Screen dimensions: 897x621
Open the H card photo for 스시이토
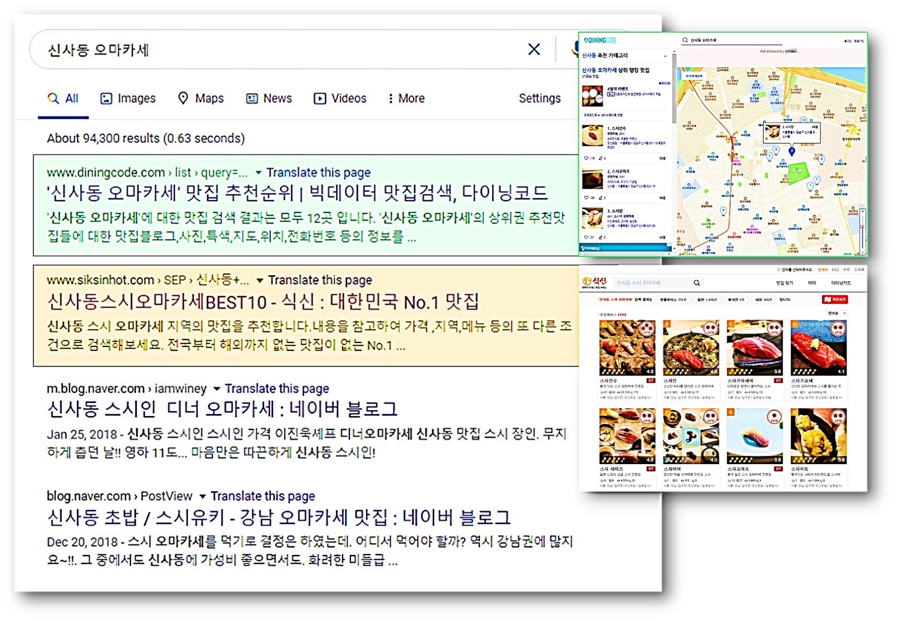[819, 436]
